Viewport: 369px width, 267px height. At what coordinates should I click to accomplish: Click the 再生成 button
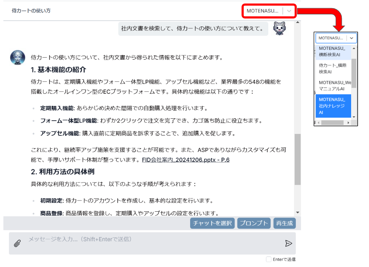click(x=285, y=223)
